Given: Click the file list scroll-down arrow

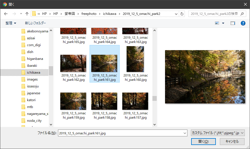Looking at the screenshot, I should pyautogui.click(x=154, y=125).
